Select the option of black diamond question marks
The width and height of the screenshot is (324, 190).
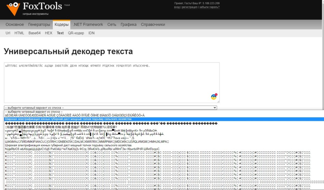(164, 123)
